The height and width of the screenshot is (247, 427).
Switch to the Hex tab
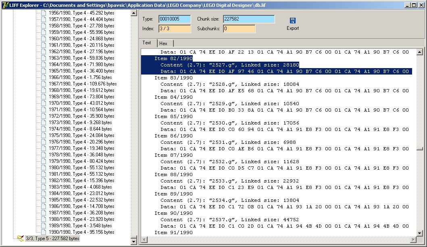[165, 43]
